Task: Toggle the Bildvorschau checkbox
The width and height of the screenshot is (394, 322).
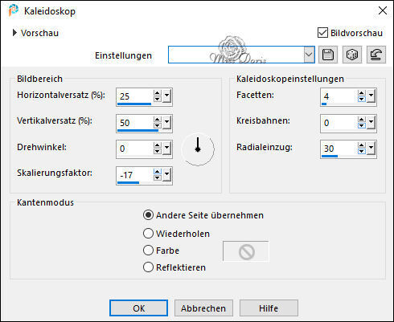Action: [322, 33]
